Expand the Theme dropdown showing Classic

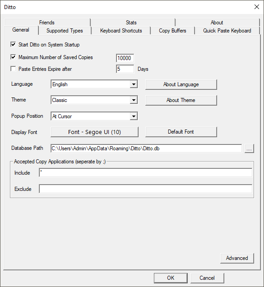(134, 100)
